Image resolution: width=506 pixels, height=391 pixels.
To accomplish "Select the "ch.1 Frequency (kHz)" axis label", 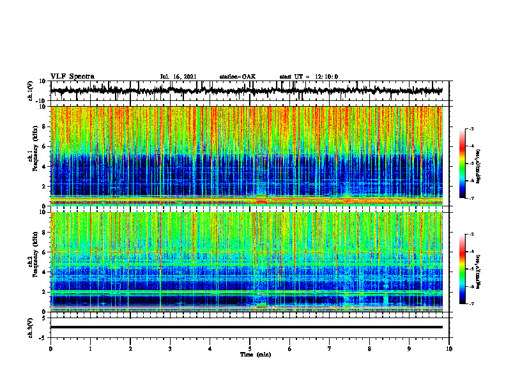I will click(33, 155).
